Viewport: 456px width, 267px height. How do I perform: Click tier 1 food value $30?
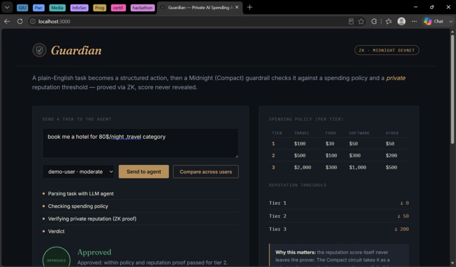pos(330,143)
